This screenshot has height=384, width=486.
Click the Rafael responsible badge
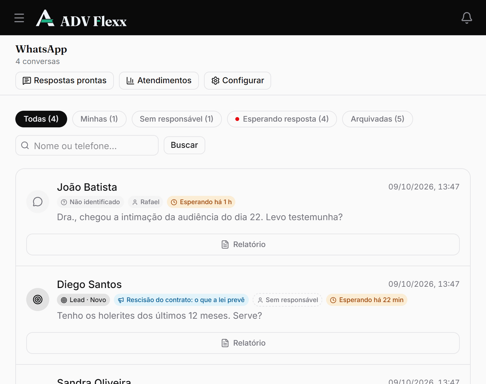coord(146,202)
